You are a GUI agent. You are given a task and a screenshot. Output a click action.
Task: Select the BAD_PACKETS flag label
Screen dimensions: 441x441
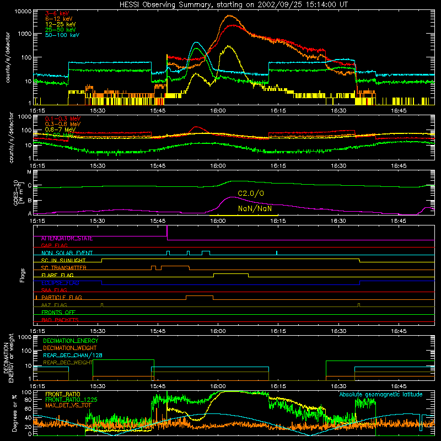(x=60, y=320)
